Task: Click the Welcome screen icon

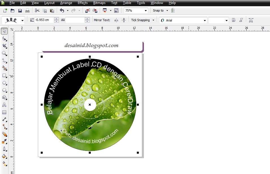Action: click(116, 11)
